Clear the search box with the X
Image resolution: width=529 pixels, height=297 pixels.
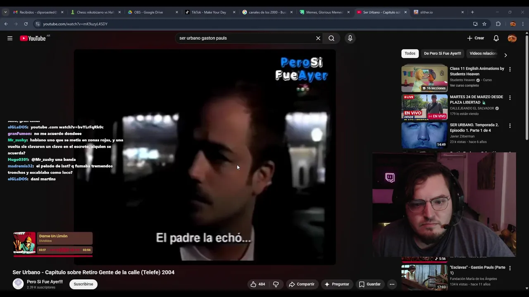(x=318, y=38)
